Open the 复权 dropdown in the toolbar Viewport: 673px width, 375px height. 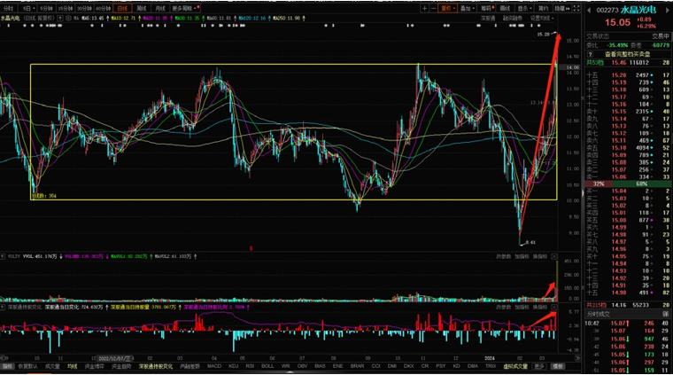(x=447, y=6)
